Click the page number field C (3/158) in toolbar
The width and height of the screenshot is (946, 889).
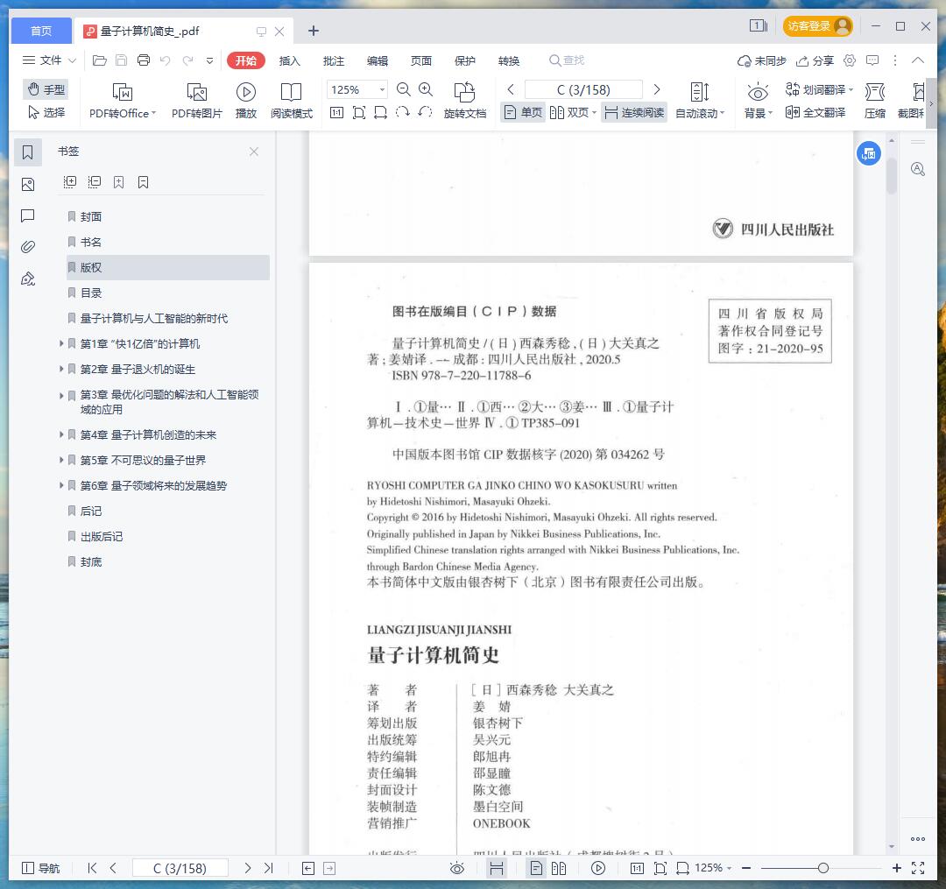point(583,89)
